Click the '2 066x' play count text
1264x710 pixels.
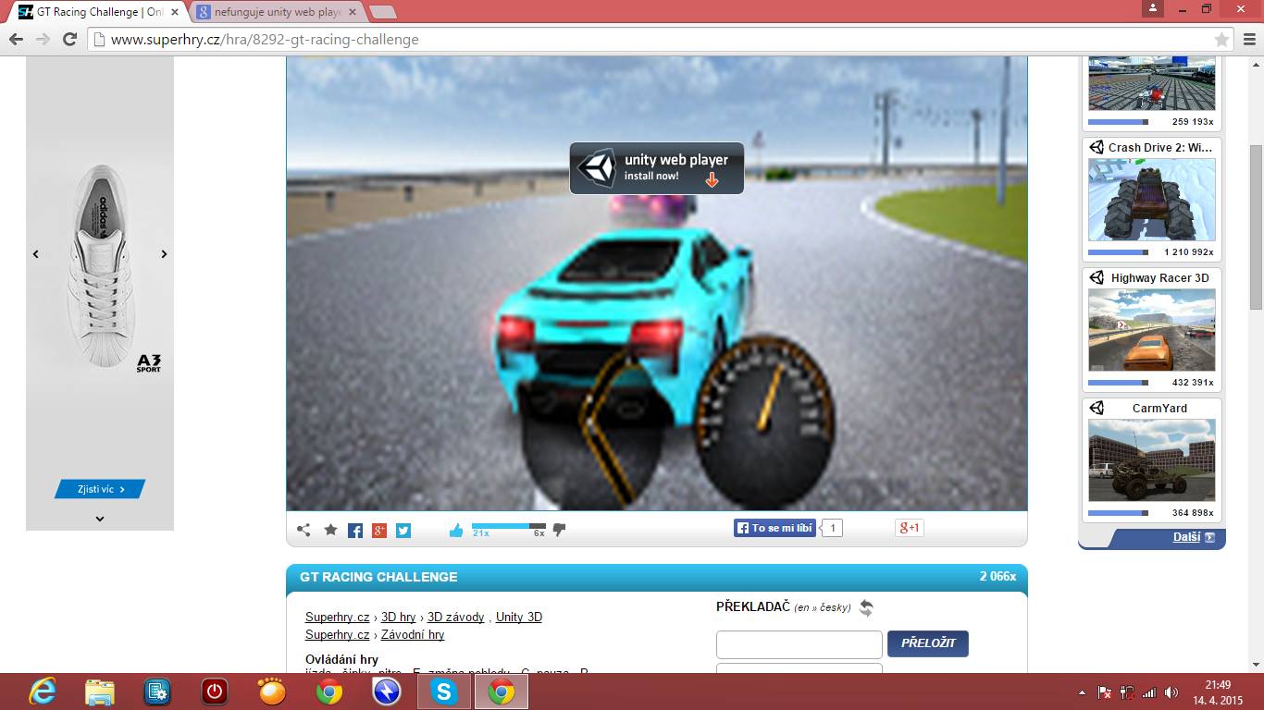click(x=998, y=576)
